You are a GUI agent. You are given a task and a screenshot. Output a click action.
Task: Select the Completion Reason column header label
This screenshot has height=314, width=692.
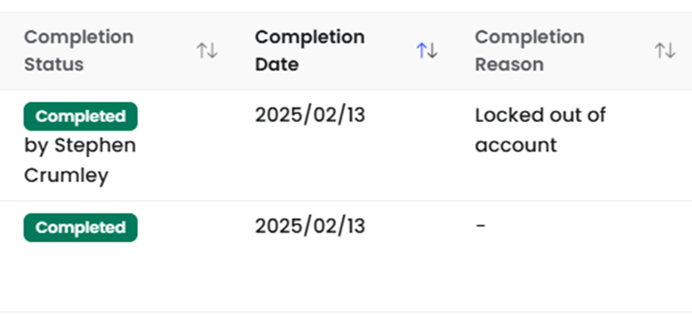(x=529, y=50)
